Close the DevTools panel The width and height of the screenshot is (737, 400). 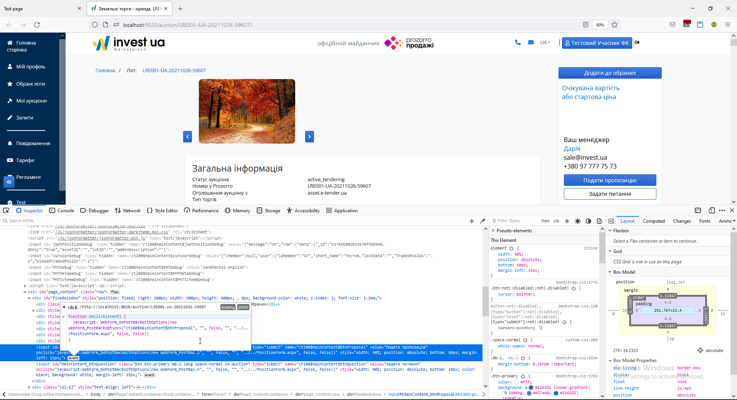[x=732, y=210]
